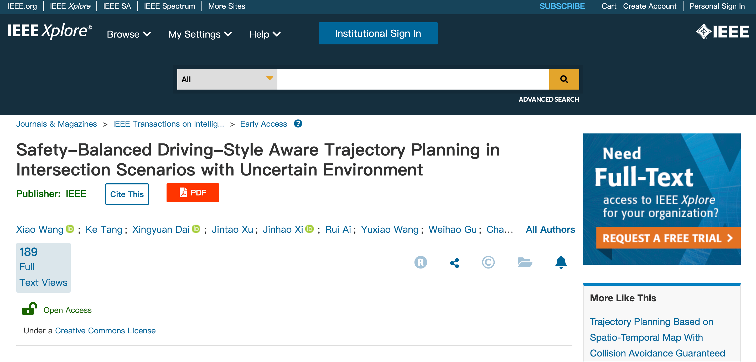
Task: Expand the My Settings menu
Action: pyautogui.click(x=200, y=34)
